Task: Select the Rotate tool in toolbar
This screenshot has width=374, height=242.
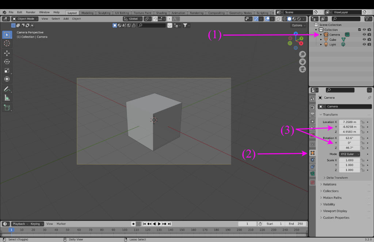Action: (x=7, y=62)
